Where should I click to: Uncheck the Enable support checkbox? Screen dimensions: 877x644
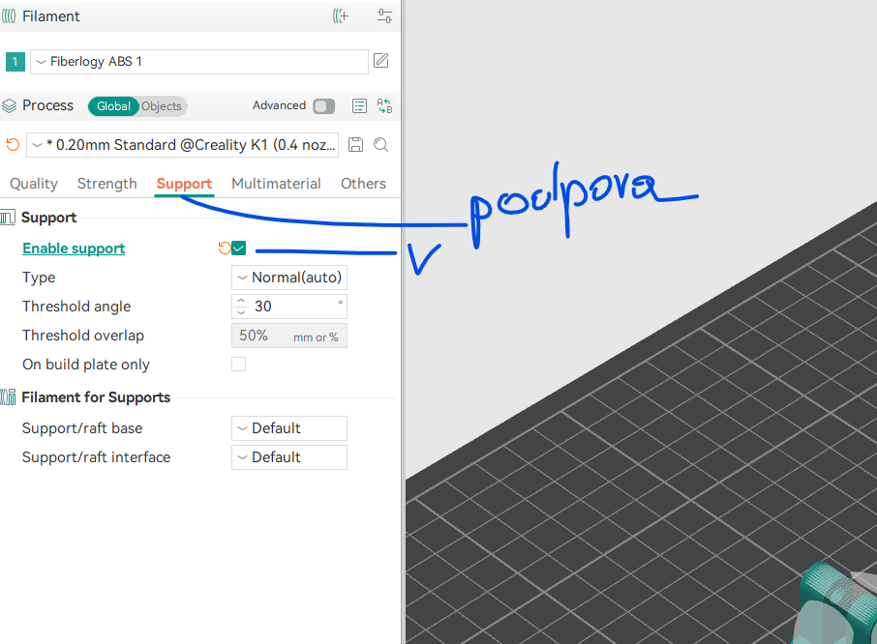239,249
